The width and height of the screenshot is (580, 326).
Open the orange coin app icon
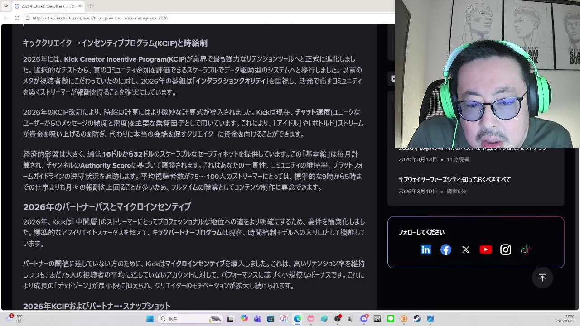[404, 319]
